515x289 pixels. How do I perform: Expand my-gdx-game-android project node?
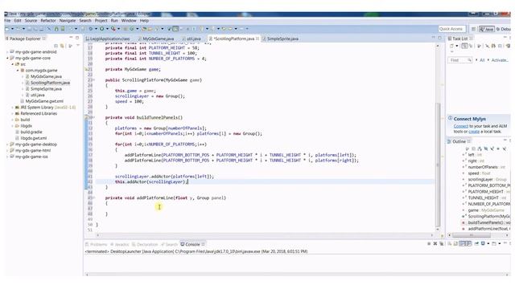tap(7, 52)
